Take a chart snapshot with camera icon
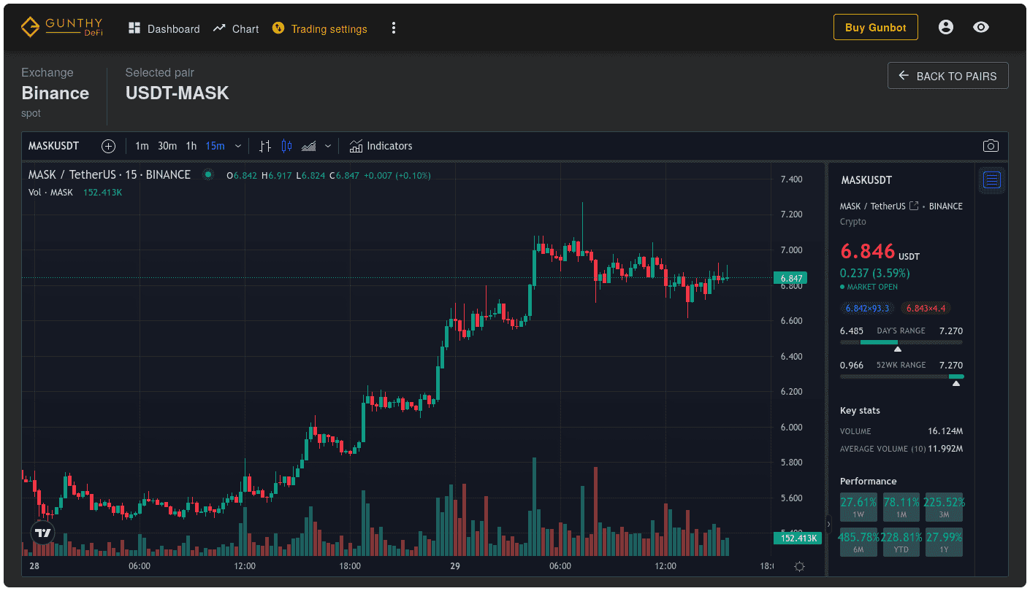This screenshot has height=591, width=1030. point(990,146)
